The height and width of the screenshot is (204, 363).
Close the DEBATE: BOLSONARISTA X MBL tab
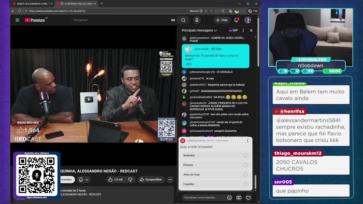click(x=52, y=4)
